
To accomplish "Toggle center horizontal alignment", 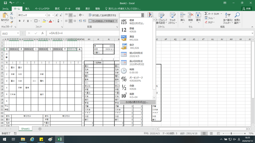I will pyautogui.click(x=70, y=21).
